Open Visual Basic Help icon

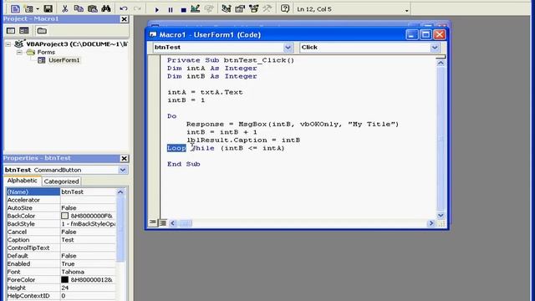(285, 8)
